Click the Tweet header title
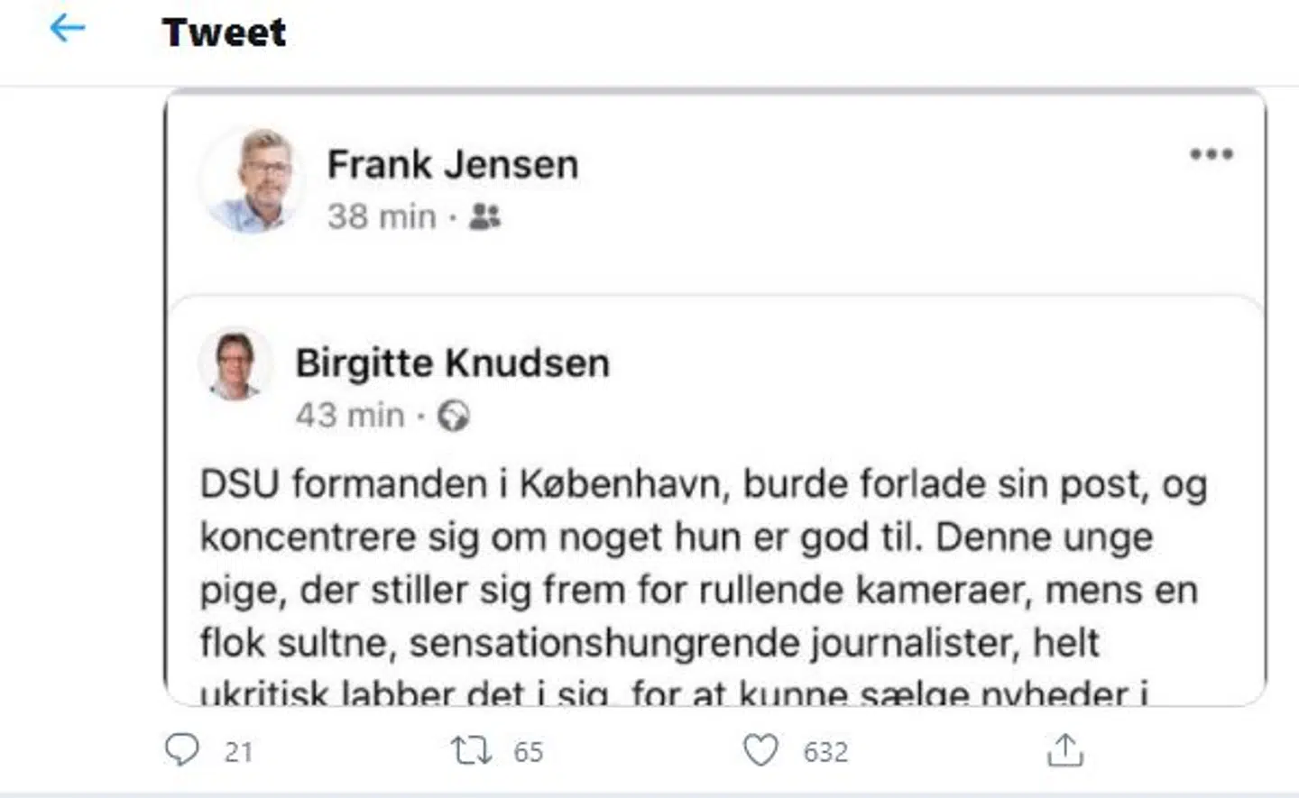1299x798 pixels. [x=224, y=32]
